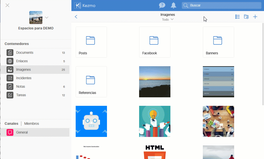Switch to the Miembros tab
This screenshot has height=159, width=264.
tap(32, 124)
